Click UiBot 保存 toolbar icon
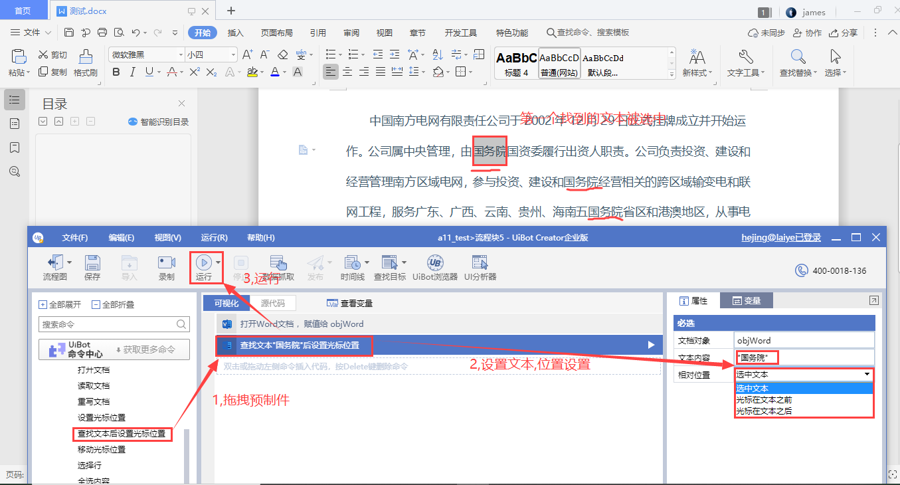Screen dimensions: 900x485 pyautogui.click(x=92, y=268)
